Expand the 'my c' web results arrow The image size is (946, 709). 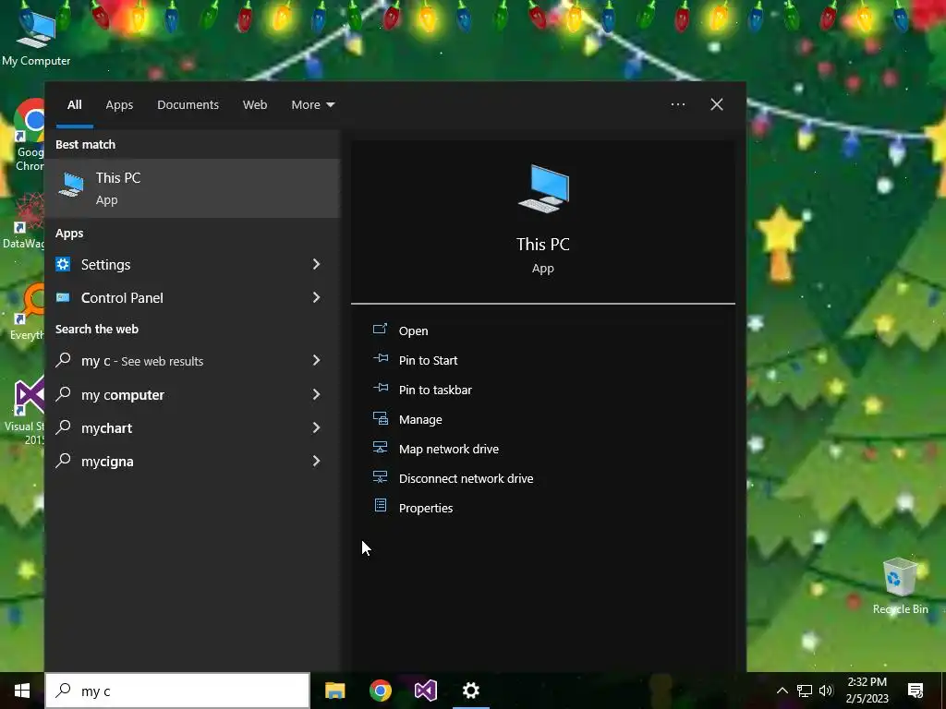click(316, 361)
